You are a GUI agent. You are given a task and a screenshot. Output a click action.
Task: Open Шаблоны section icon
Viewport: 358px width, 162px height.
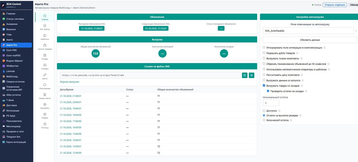(45, 35)
